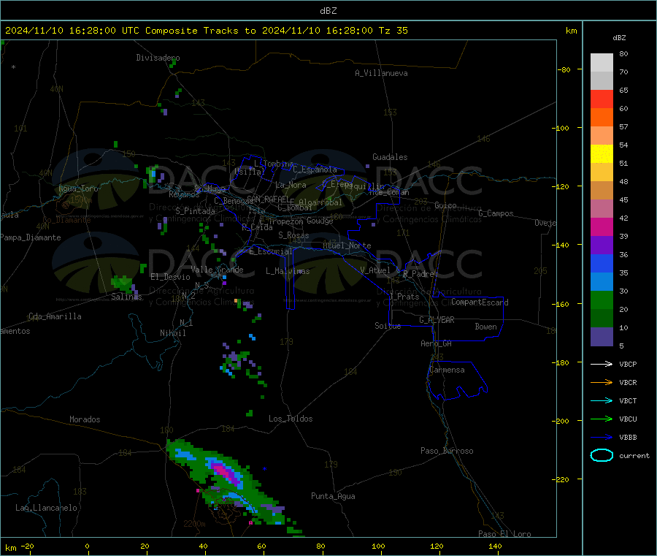Click the C_Española map label

[315, 170]
